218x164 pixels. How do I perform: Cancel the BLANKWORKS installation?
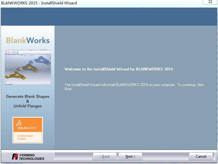(201, 156)
